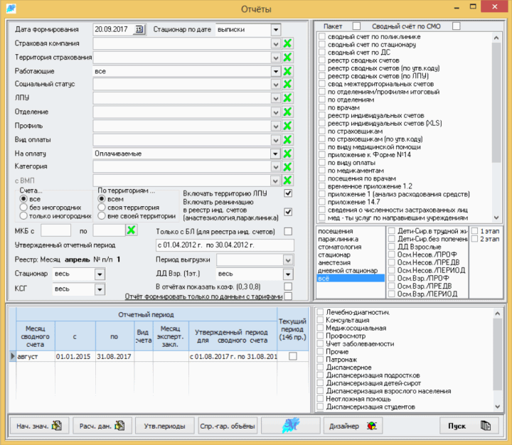This screenshot has width=512, height=445.
Task: Open calendar picker for Дата формирования
Action: (139, 30)
